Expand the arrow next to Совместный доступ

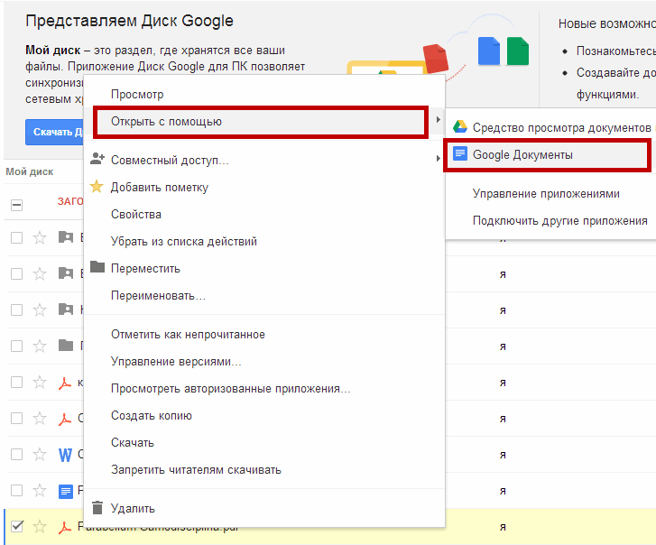click(438, 159)
